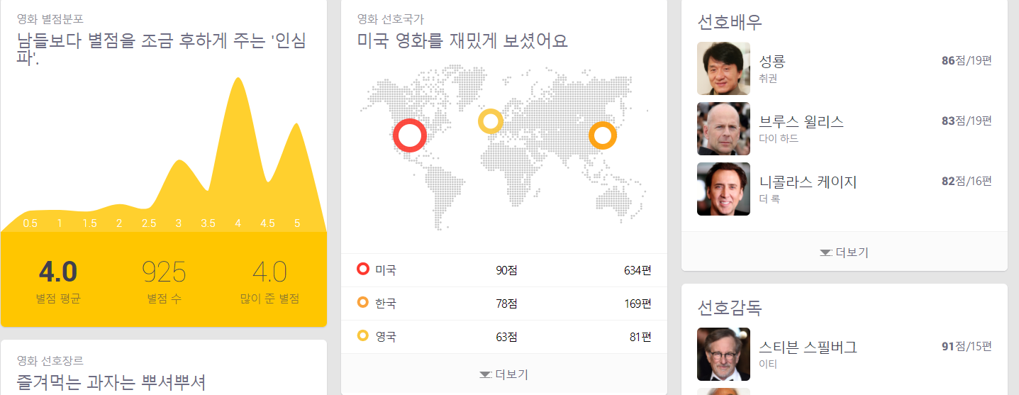Click the 스티븐 스필버그 director name

click(808, 347)
